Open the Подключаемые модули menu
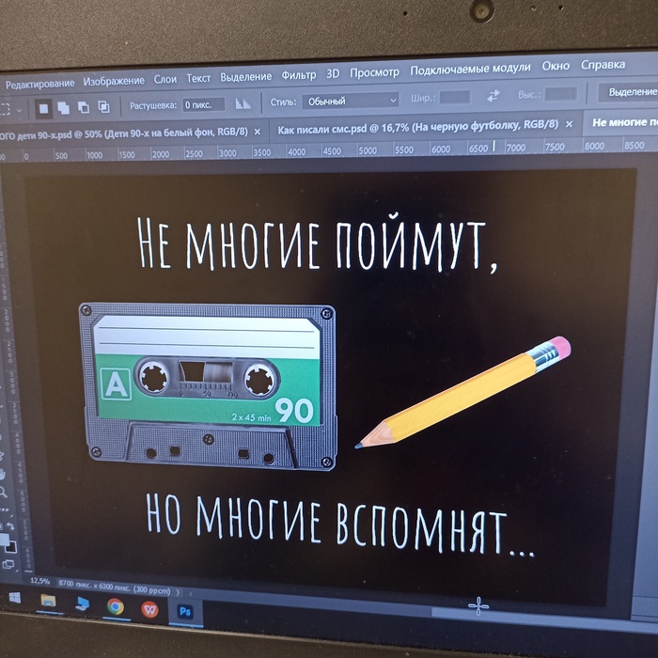Viewport: 658px width, 658px height. click(x=470, y=69)
